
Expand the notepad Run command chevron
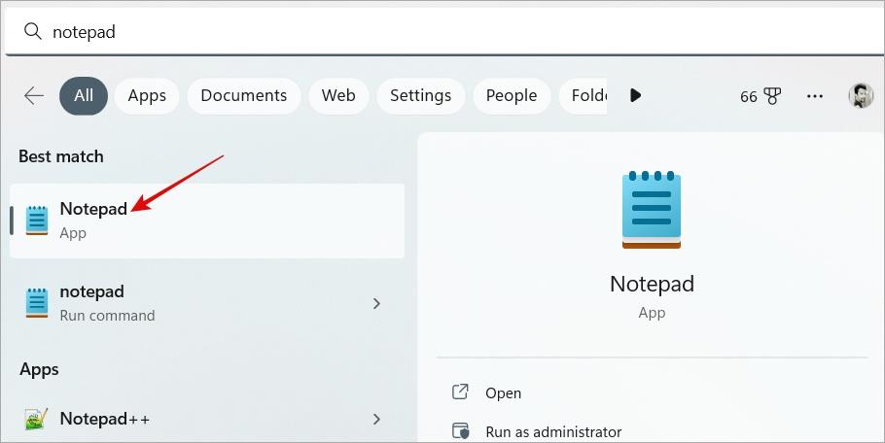click(376, 303)
